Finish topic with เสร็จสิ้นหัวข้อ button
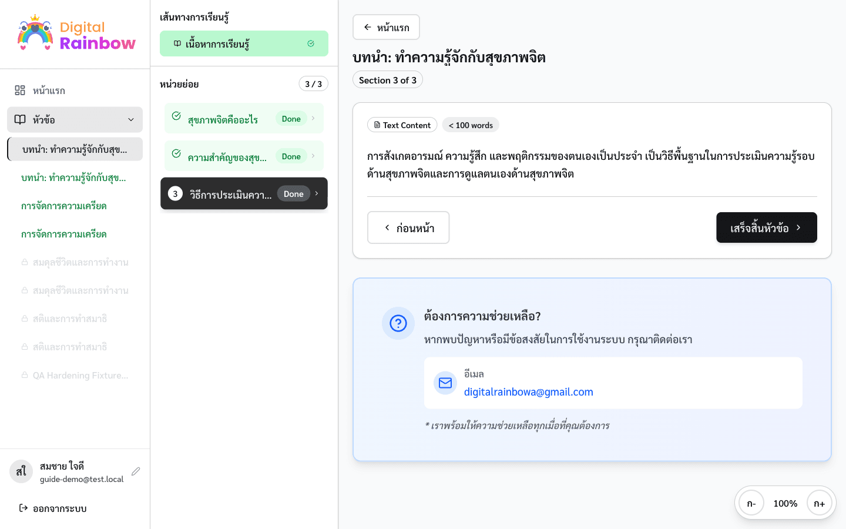846x529 pixels. (x=767, y=227)
